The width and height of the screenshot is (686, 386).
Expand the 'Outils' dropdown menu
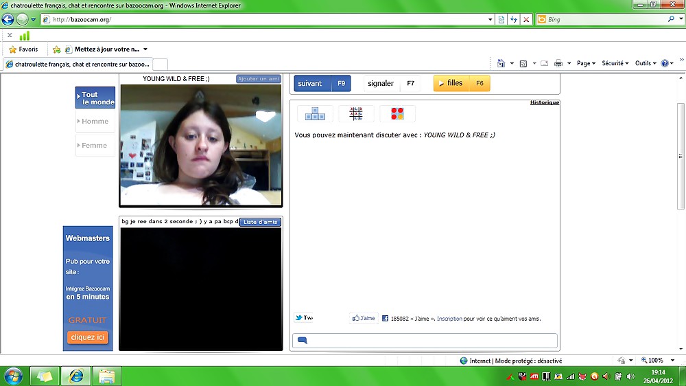645,63
